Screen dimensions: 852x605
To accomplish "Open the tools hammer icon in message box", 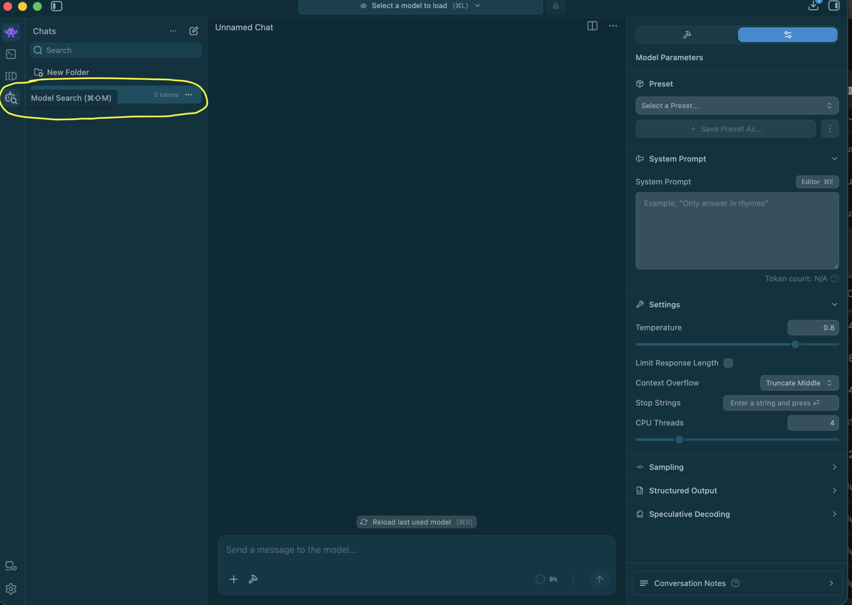I will 253,579.
